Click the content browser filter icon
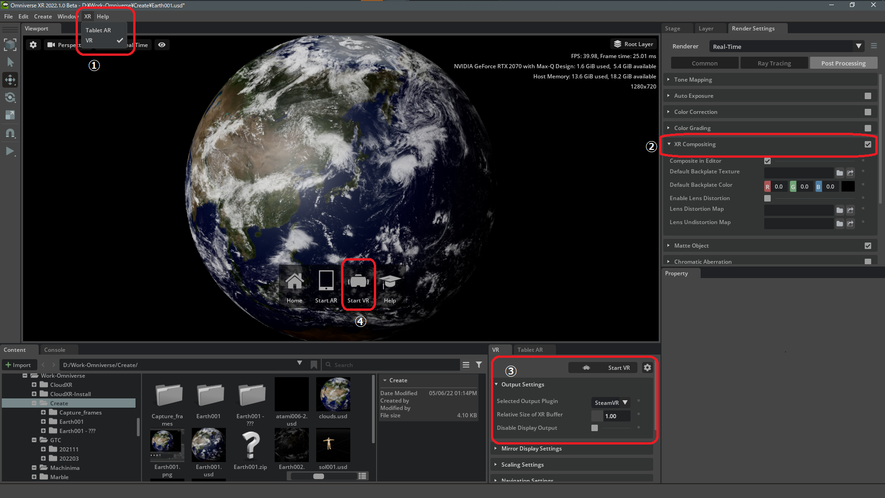The image size is (885, 498). coord(479,365)
